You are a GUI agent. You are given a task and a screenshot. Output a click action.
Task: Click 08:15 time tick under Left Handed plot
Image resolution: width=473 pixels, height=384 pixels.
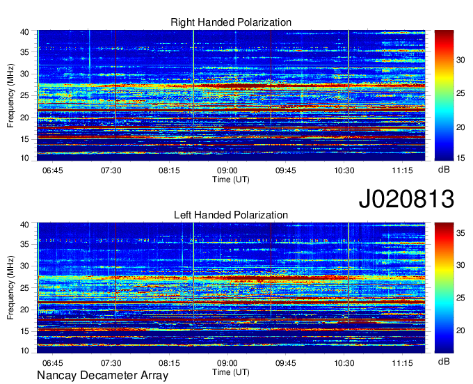(169, 363)
